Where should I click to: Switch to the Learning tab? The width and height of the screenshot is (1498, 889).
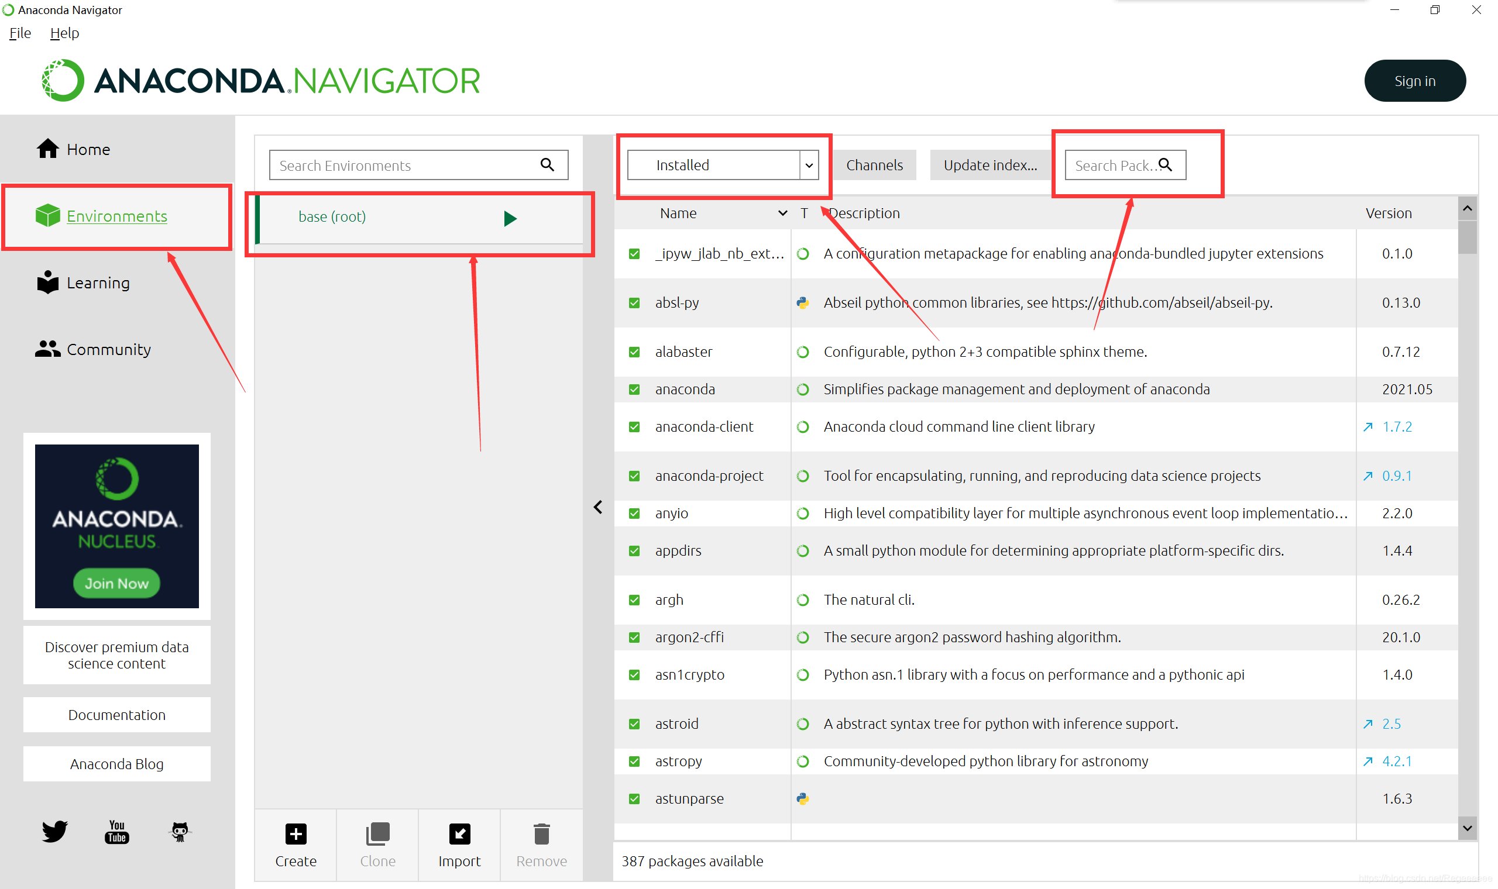pyautogui.click(x=98, y=282)
